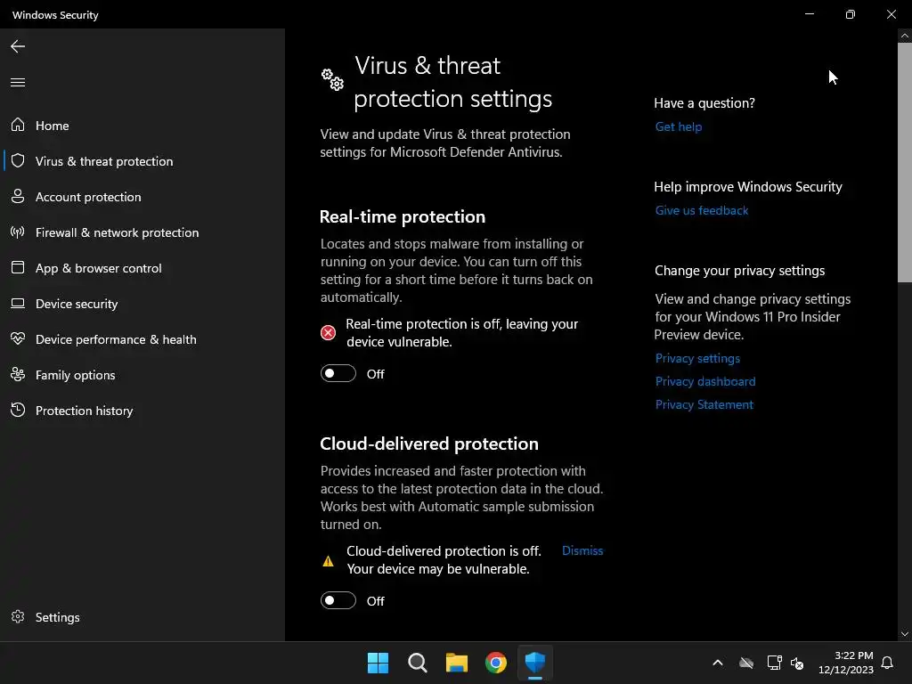Click the App & browser control window icon

18,267
